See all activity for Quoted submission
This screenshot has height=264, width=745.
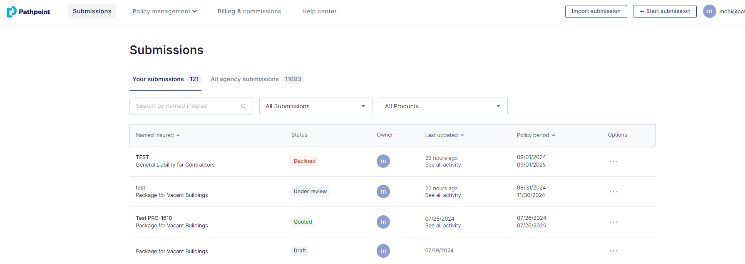443,226
